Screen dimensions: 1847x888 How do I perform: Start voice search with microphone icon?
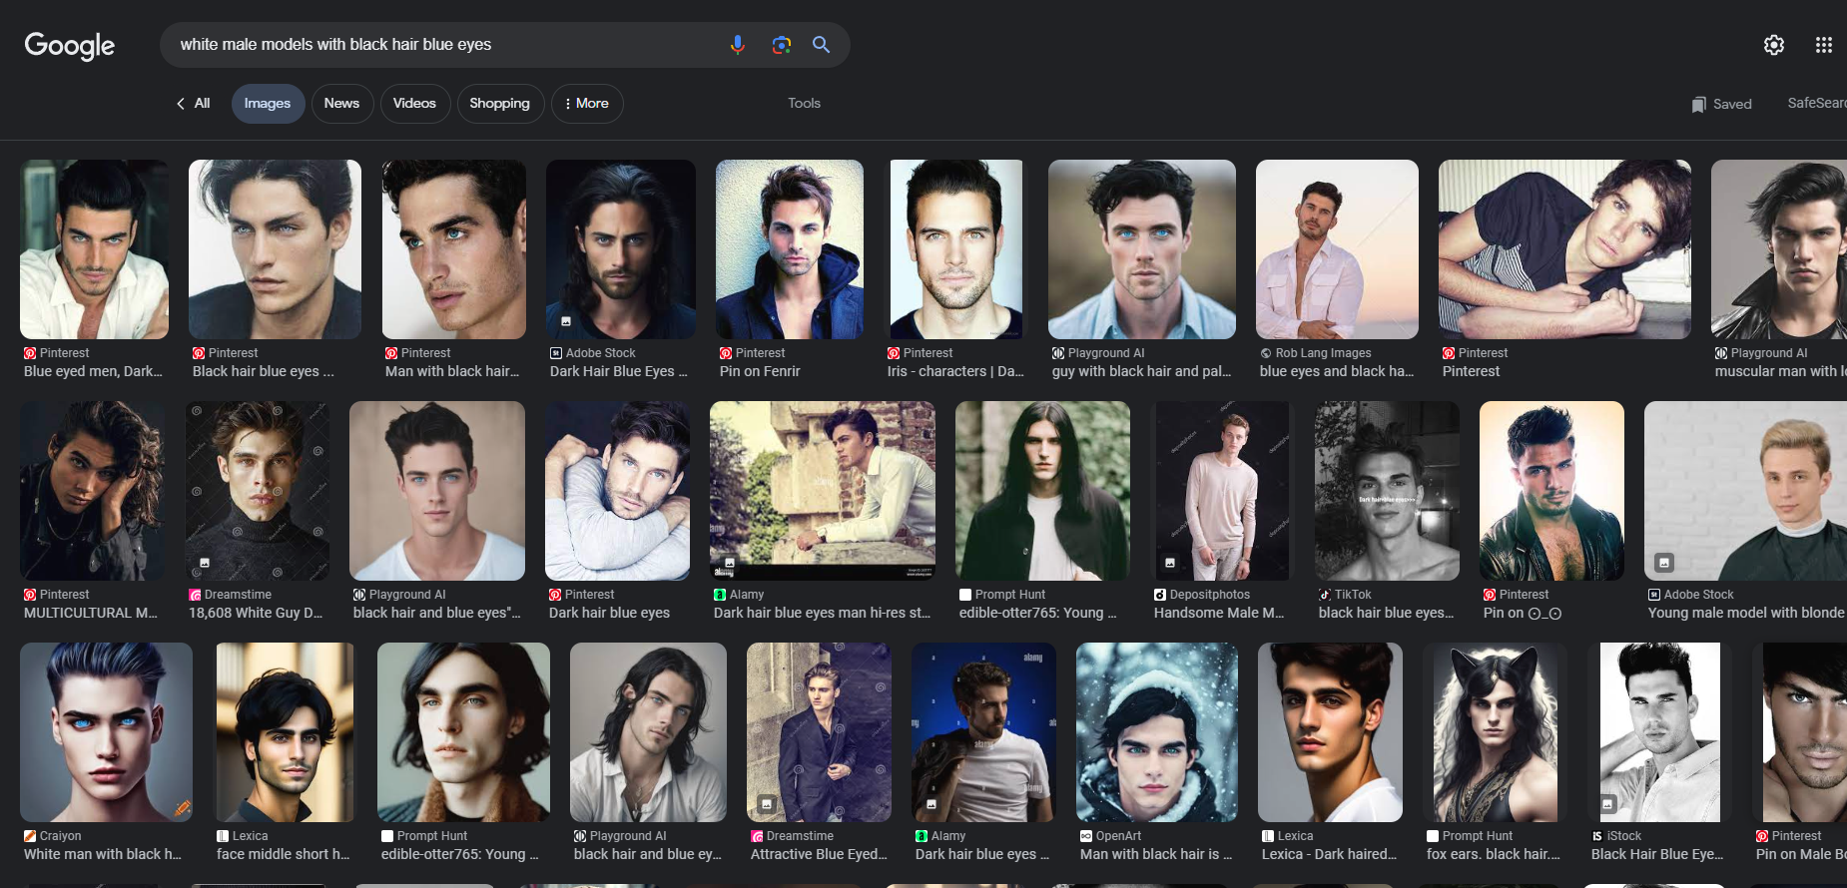coord(738,45)
